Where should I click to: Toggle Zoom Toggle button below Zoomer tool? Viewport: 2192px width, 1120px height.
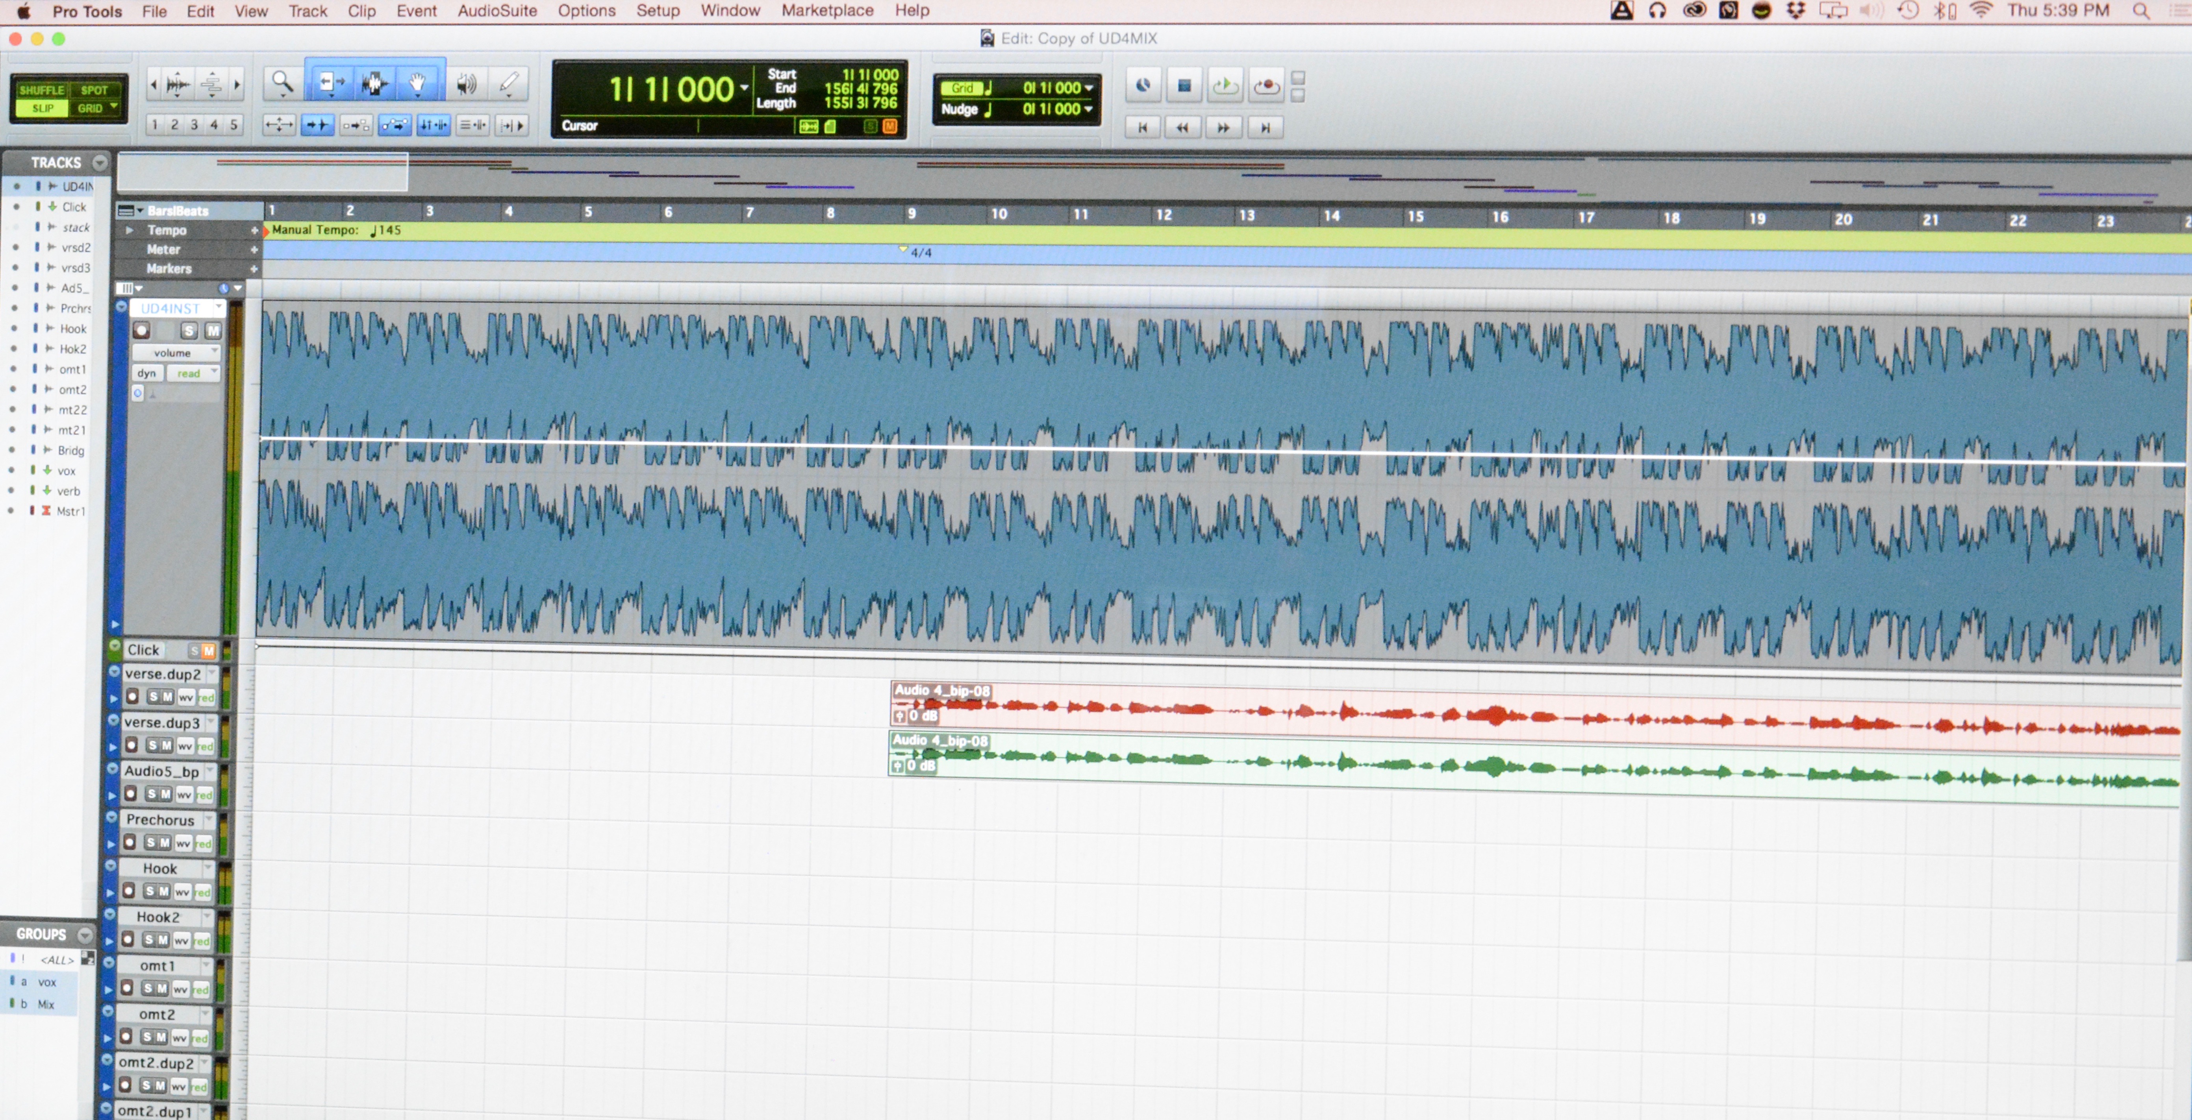[278, 125]
